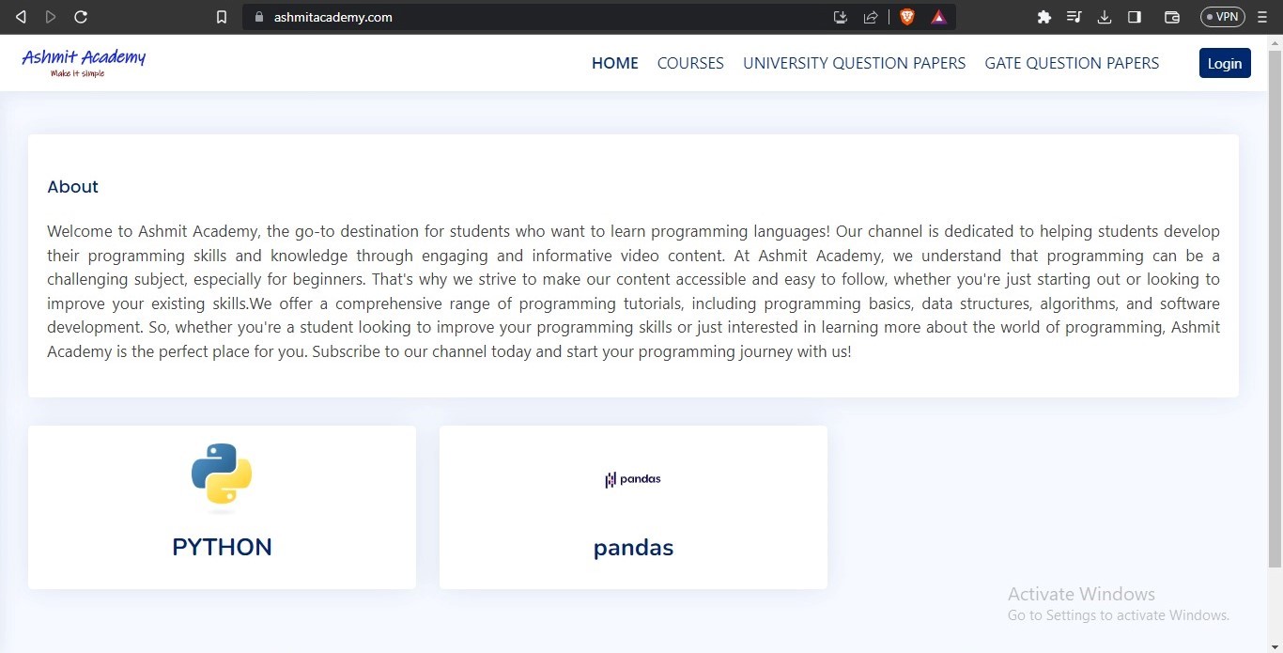Go back using browser back arrow
The image size is (1283, 653).
(x=21, y=17)
